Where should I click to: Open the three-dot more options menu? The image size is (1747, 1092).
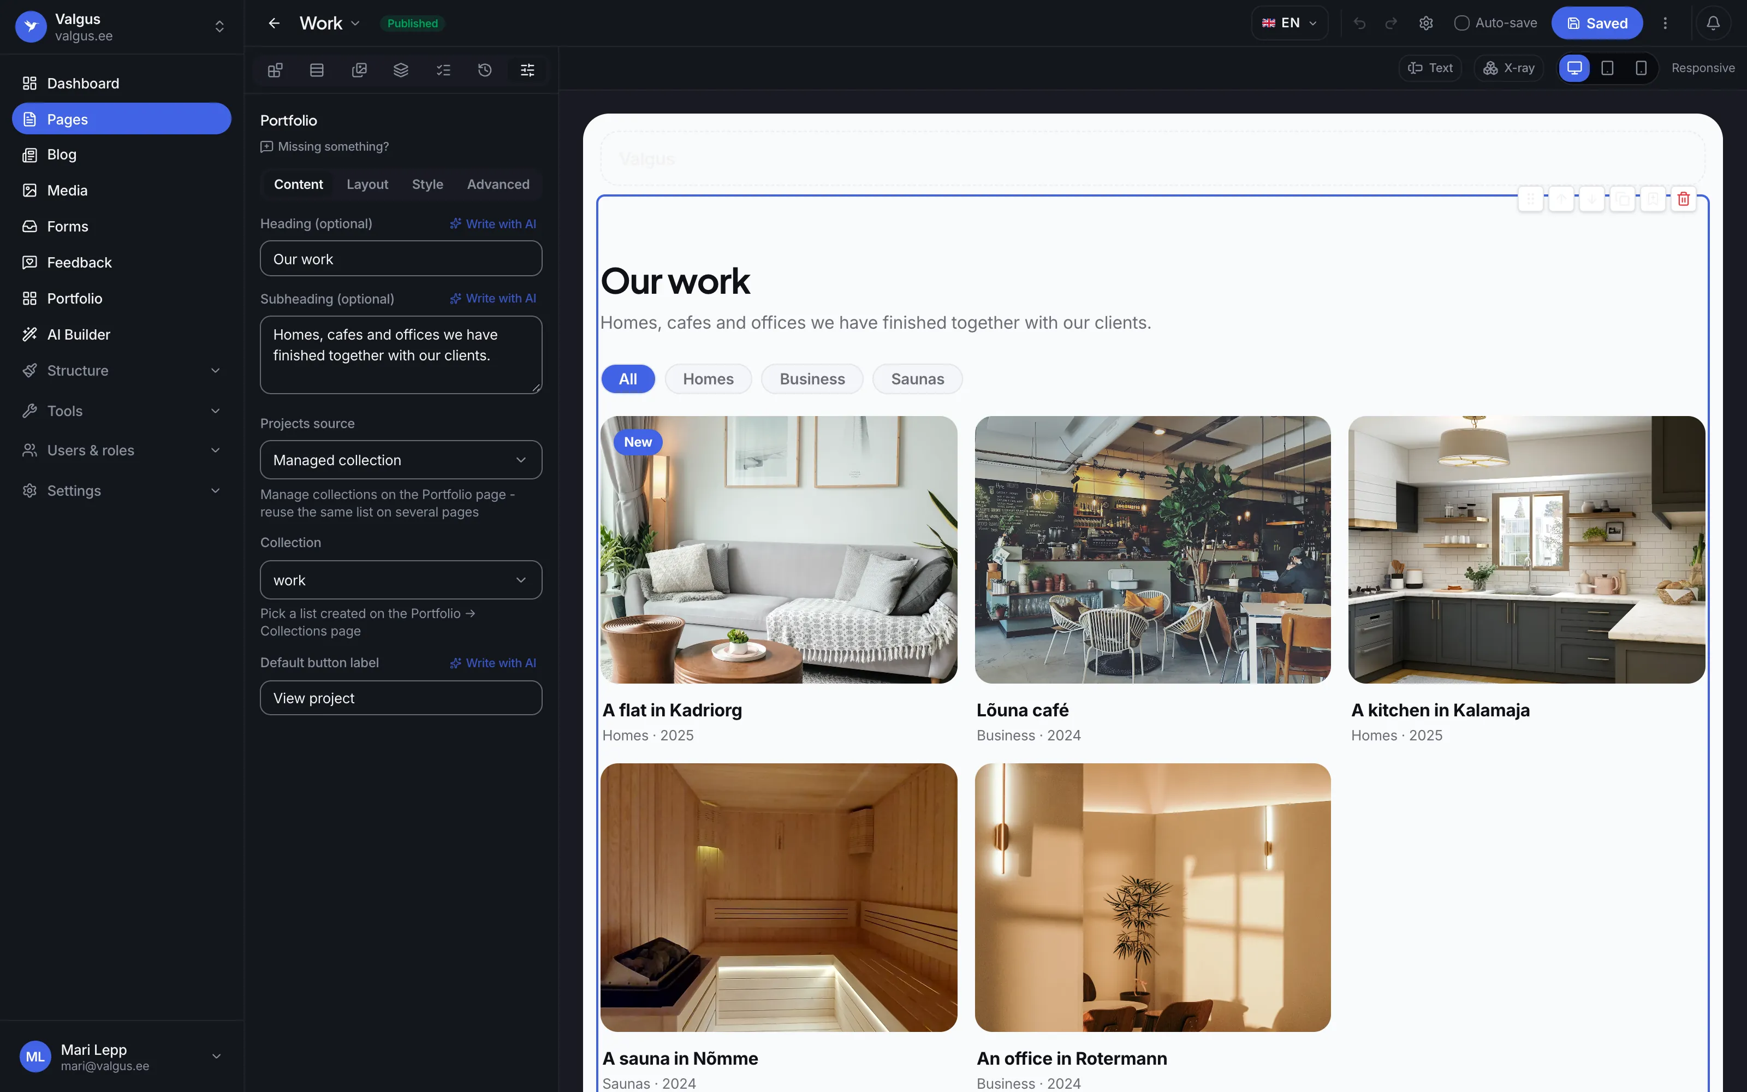pos(1666,23)
